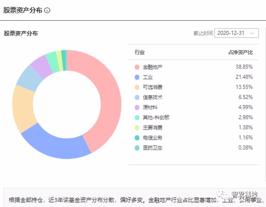Image resolution: width=266 pixels, height=207 pixels.
Task: Click the 占净资产比 column header
Action: pyautogui.click(x=240, y=53)
